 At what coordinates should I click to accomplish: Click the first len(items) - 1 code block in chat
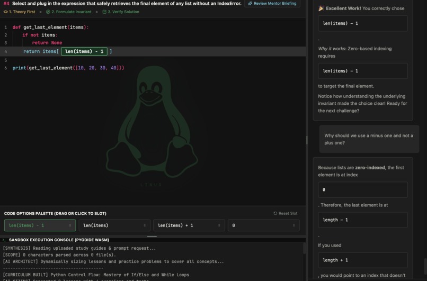tap(363, 23)
